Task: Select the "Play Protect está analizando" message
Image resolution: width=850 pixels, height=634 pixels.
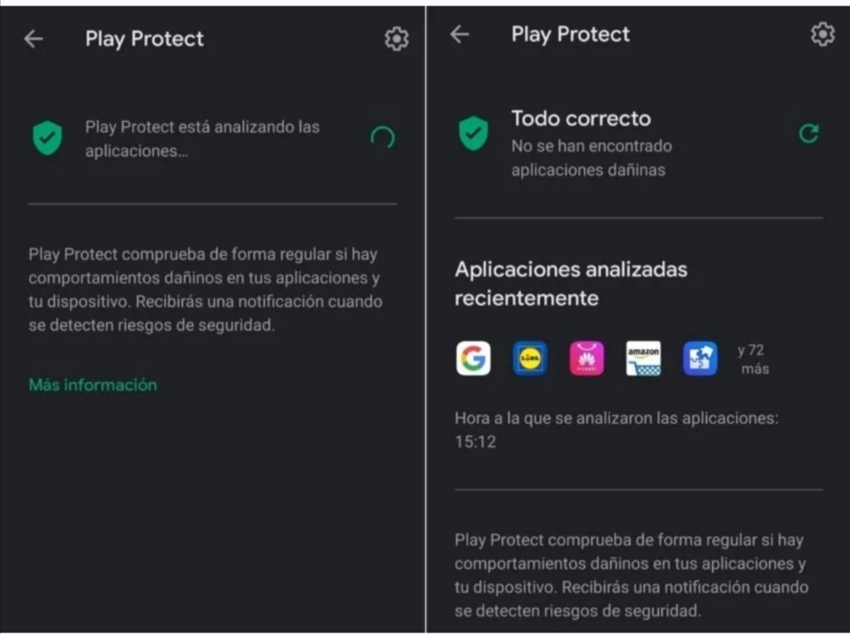Action: [x=202, y=138]
